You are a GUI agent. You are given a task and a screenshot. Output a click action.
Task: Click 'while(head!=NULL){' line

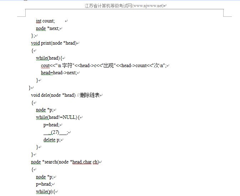(58, 117)
